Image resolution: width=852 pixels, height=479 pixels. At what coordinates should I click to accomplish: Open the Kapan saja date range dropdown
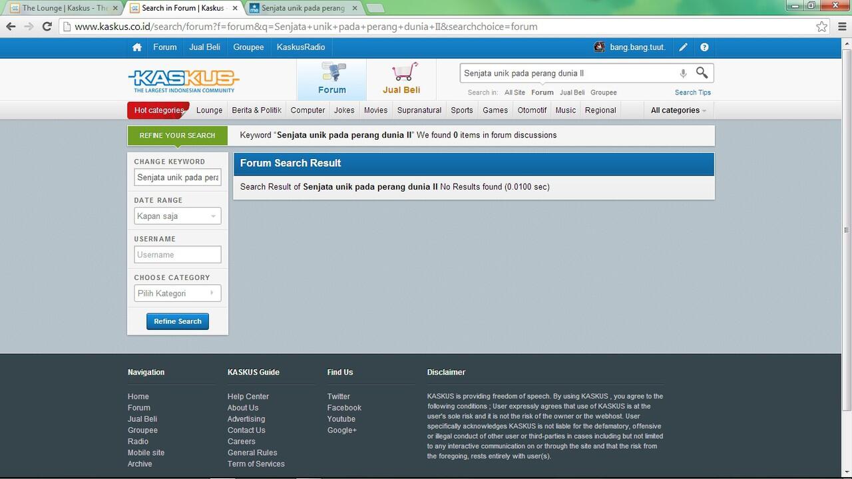point(177,216)
